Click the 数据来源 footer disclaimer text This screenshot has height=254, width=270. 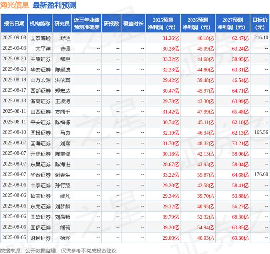pyautogui.click(x=58, y=251)
